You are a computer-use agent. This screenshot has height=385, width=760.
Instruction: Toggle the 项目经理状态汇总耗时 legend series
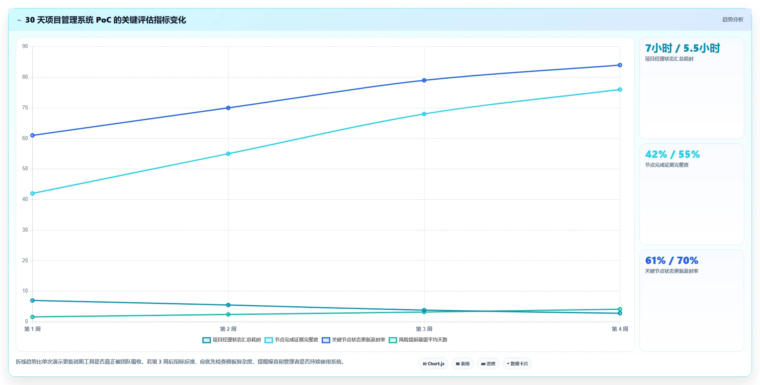tap(231, 340)
